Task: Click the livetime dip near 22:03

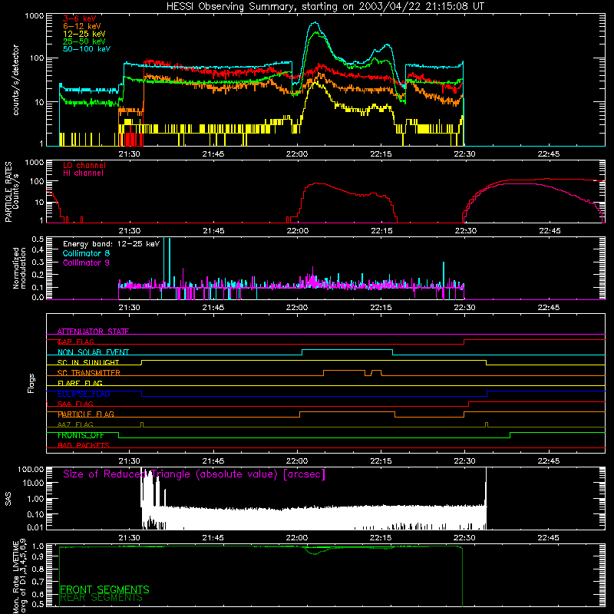Action: [x=315, y=553]
